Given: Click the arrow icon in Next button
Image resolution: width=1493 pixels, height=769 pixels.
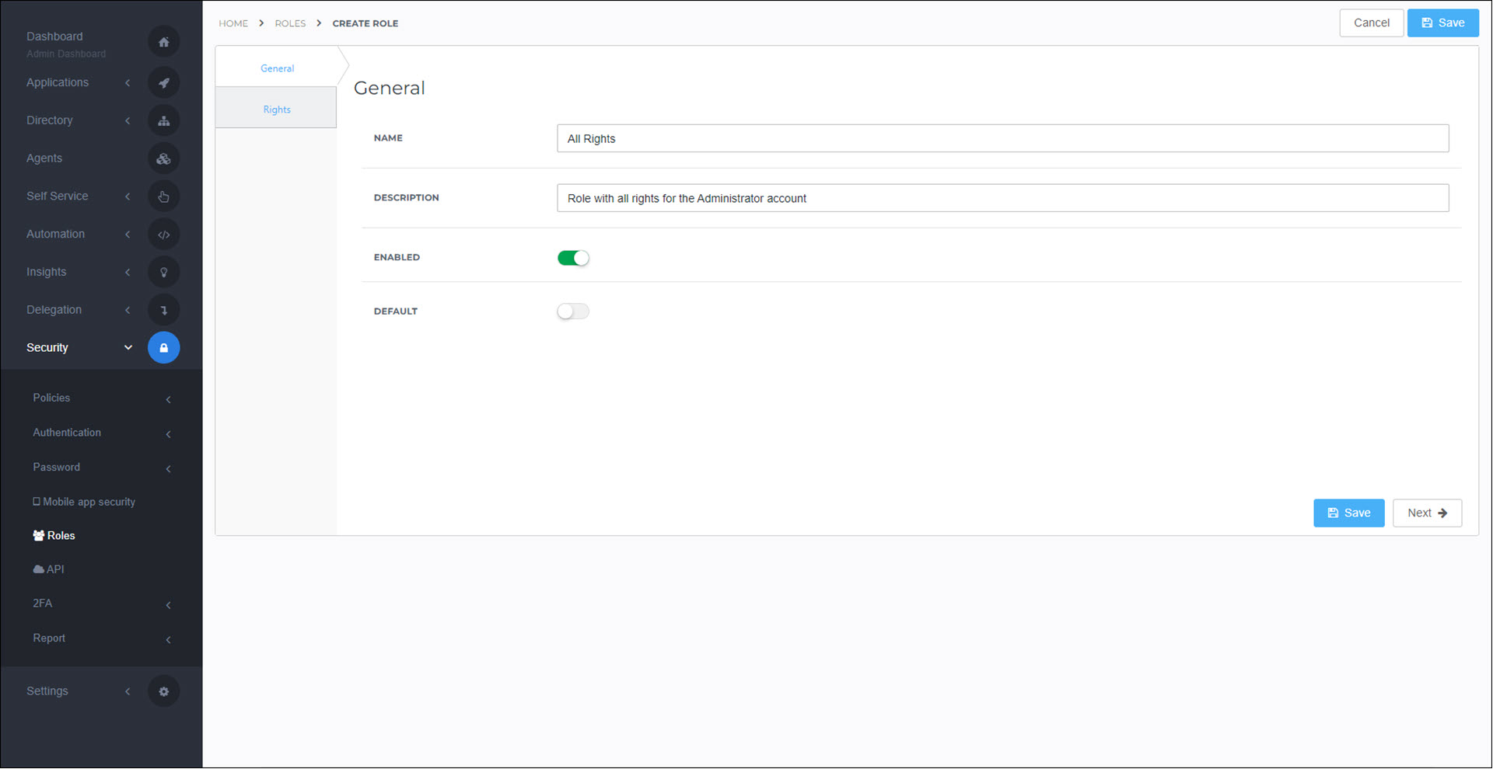Looking at the screenshot, I should point(1442,513).
